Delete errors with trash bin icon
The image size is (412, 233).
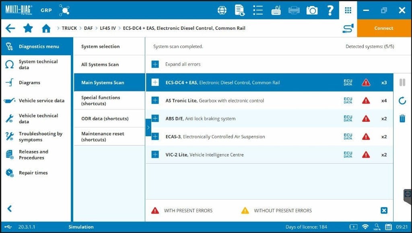402,119
